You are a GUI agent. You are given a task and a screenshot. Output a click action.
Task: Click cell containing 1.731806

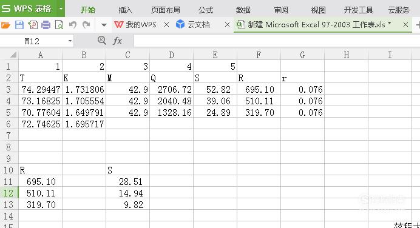tap(84, 89)
